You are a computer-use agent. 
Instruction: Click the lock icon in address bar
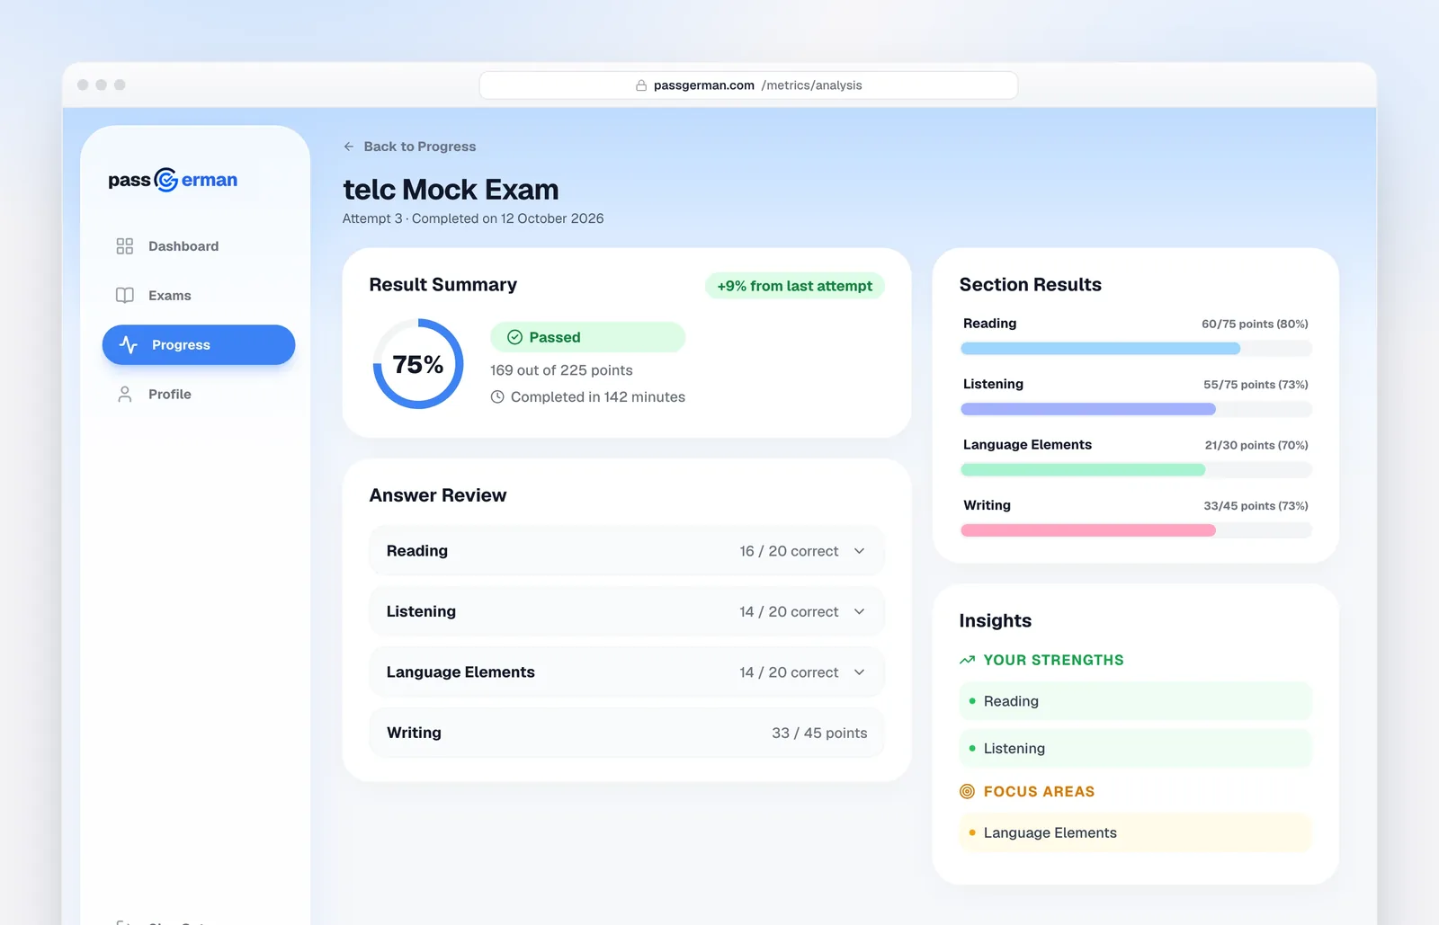pos(641,85)
